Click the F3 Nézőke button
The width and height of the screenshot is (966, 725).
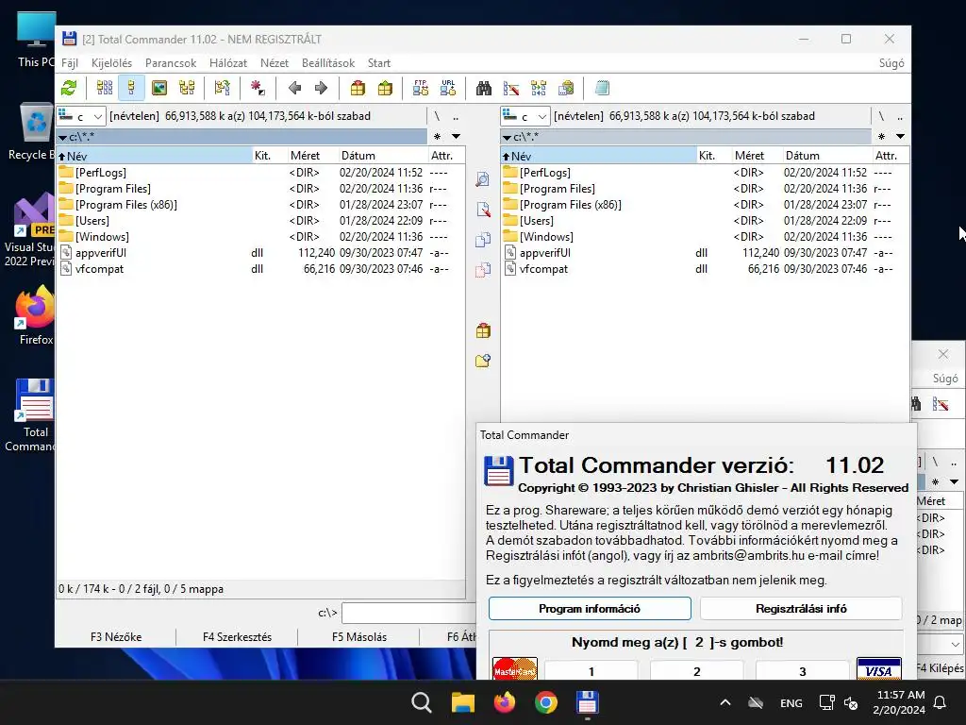coord(116,637)
